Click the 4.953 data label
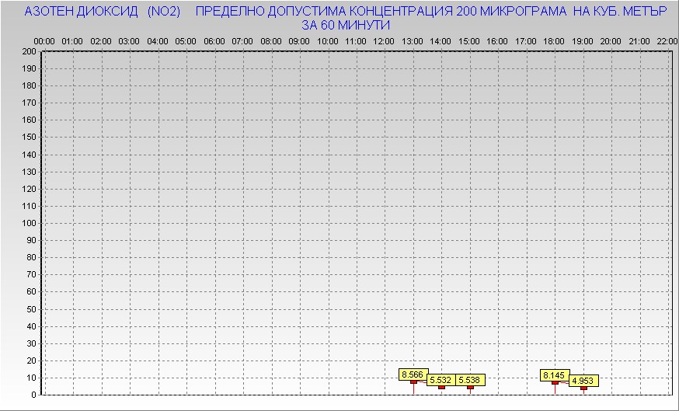 [583, 381]
